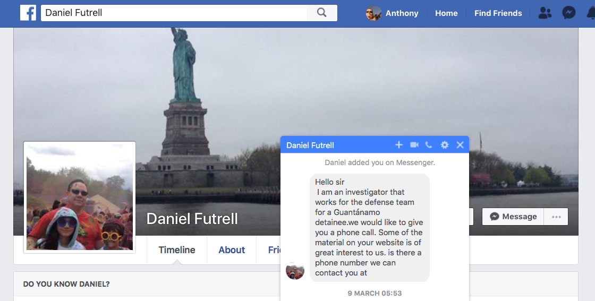Image resolution: width=595 pixels, height=301 pixels.
Task: Select the Timeline tab
Action: click(x=177, y=250)
